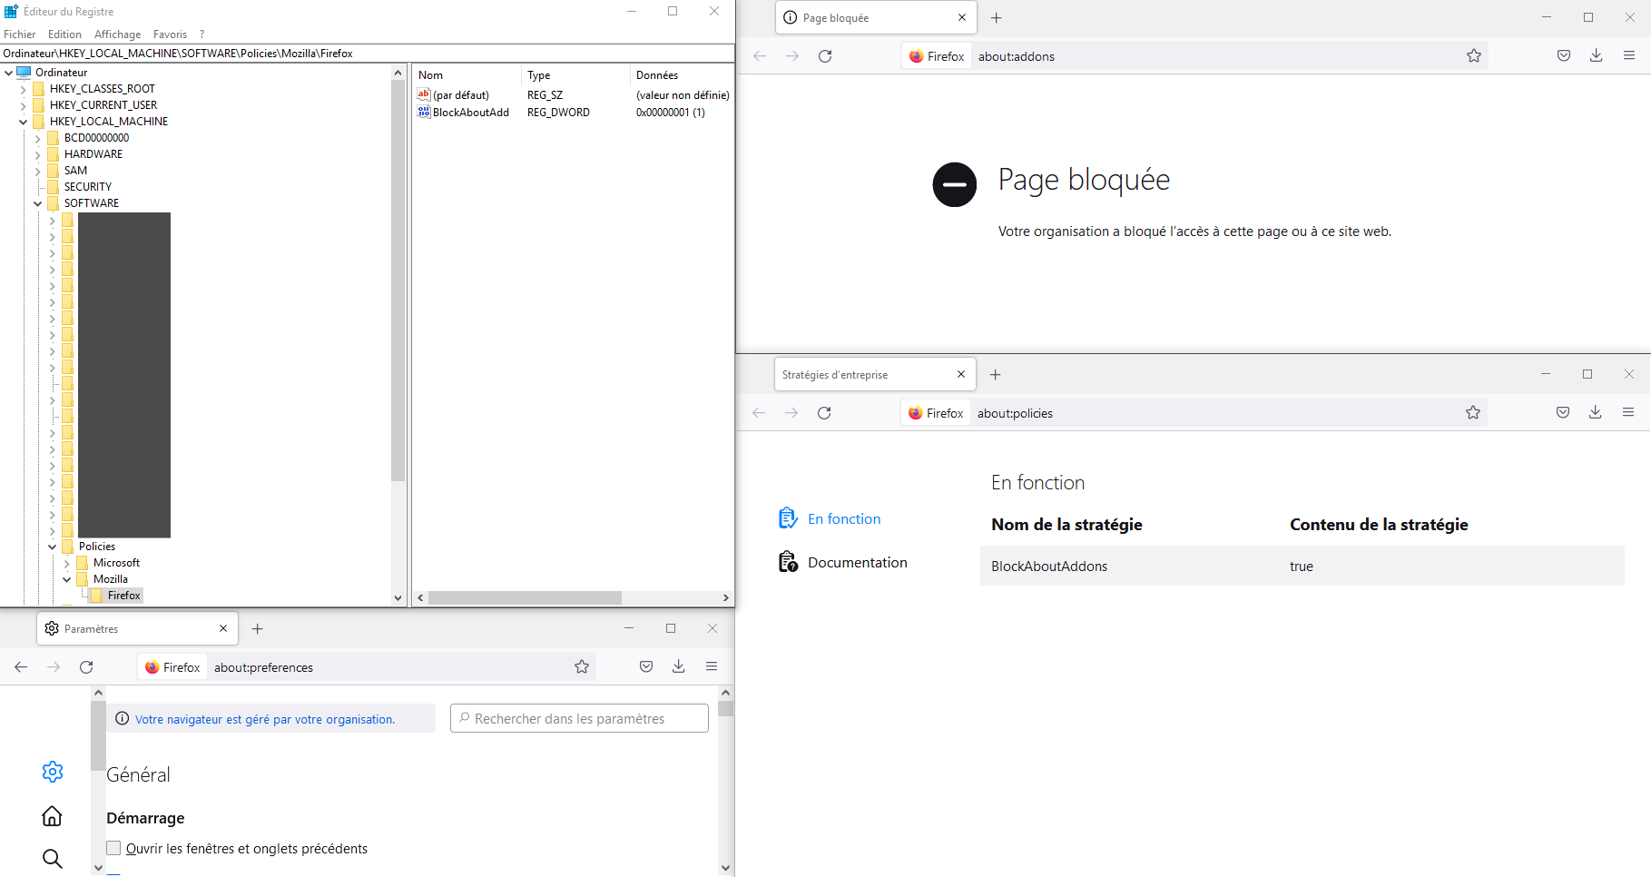1651x877 pixels.
Task: Select the BlockAboutAdd registry value
Action: tap(470, 113)
